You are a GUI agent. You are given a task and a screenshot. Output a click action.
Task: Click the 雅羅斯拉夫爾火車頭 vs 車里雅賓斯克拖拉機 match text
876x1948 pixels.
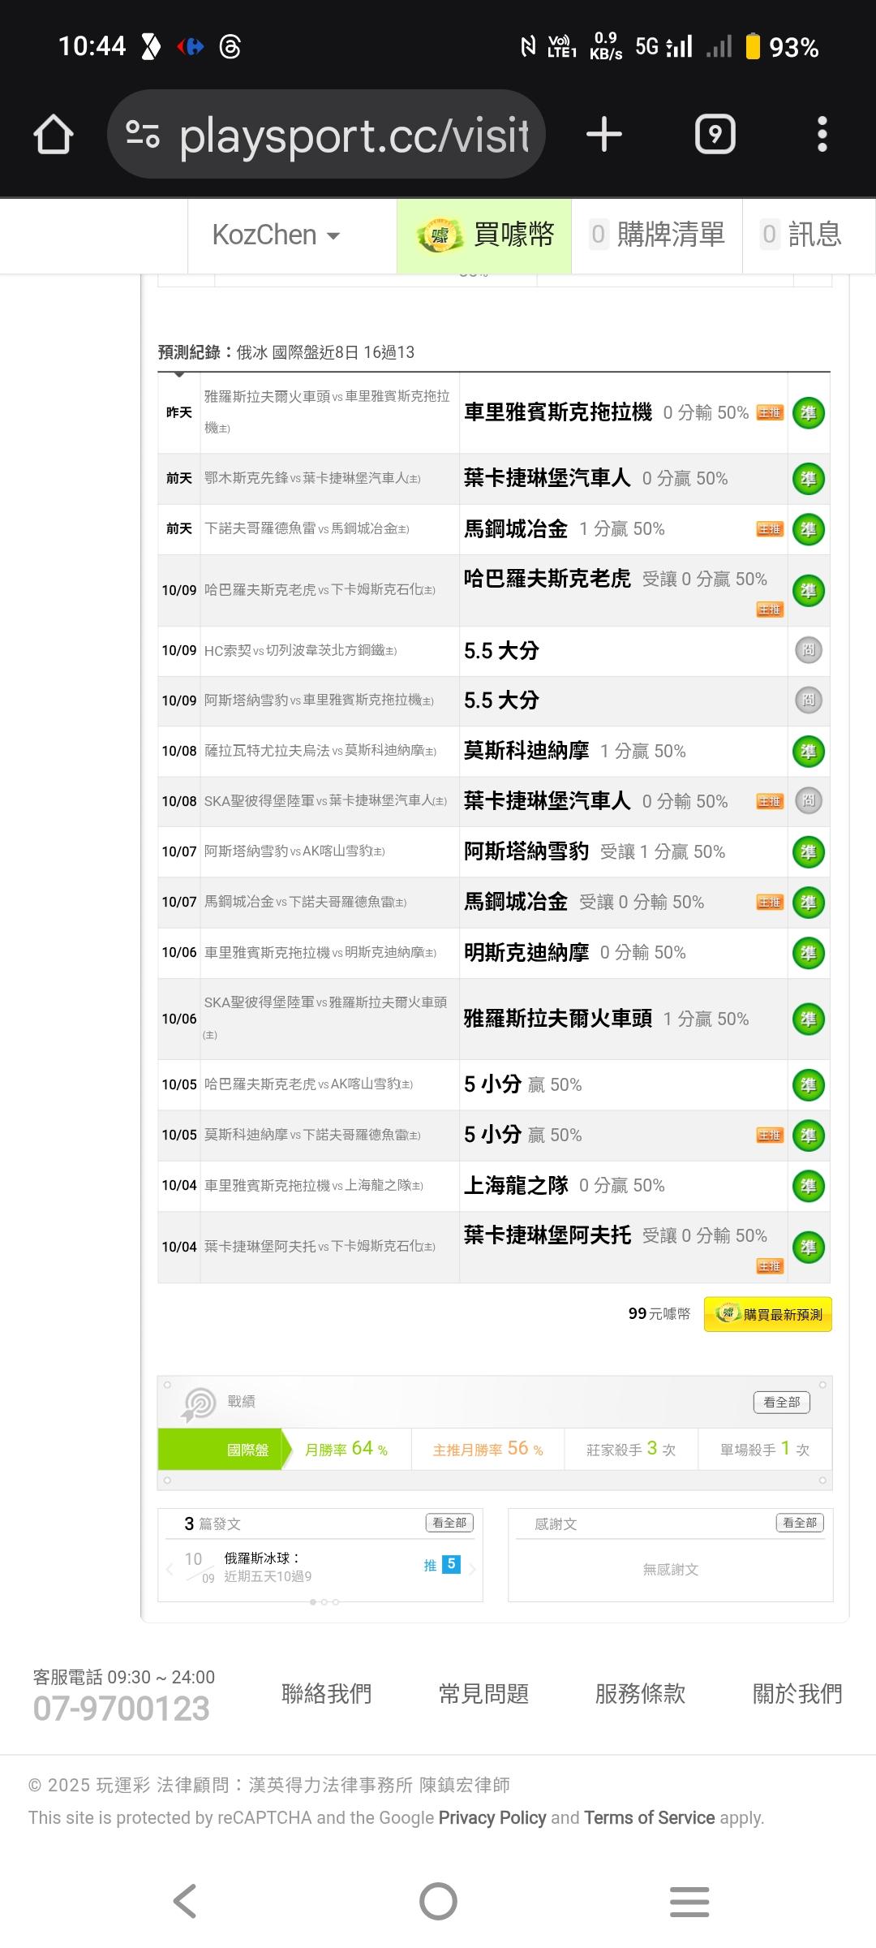coord(327,412)
